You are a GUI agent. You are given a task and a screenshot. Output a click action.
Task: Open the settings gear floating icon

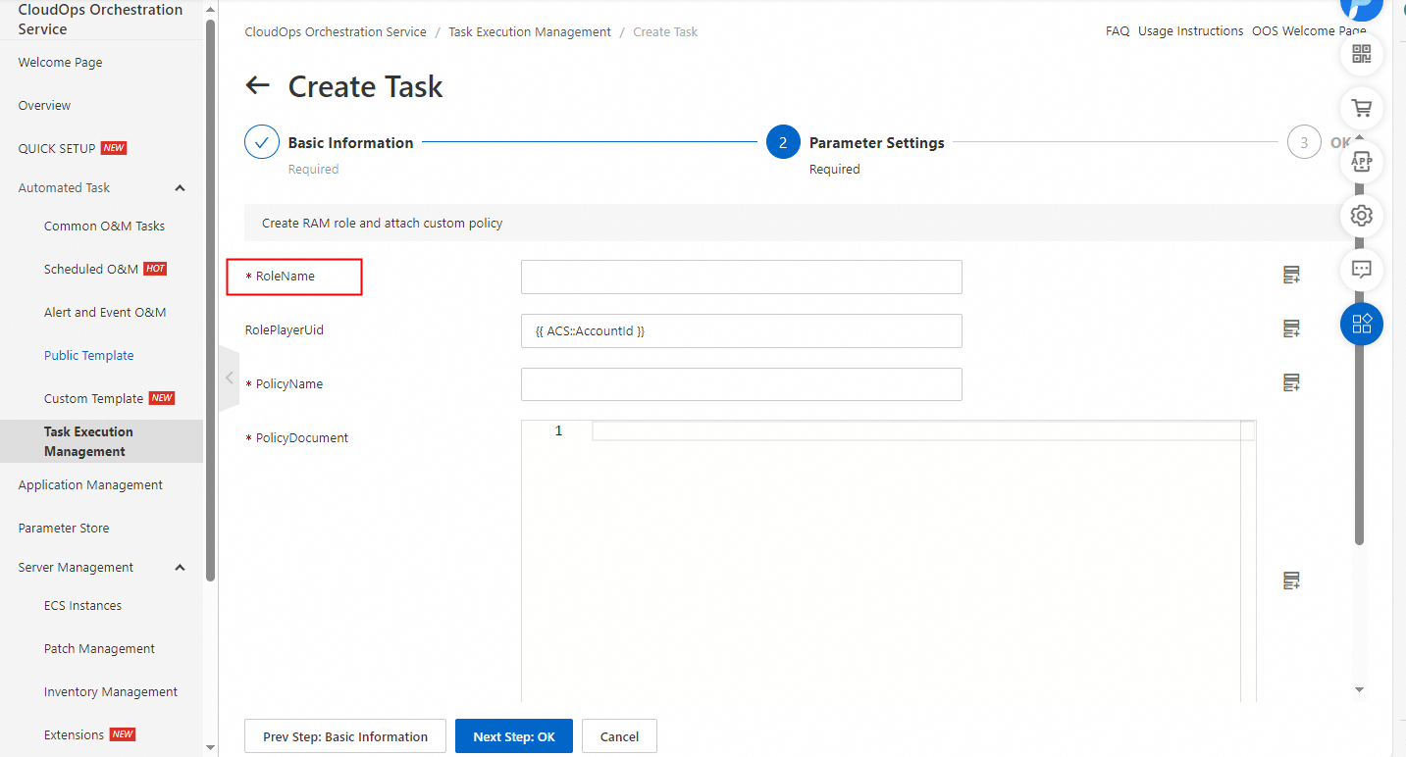(x=1361, y=216)
